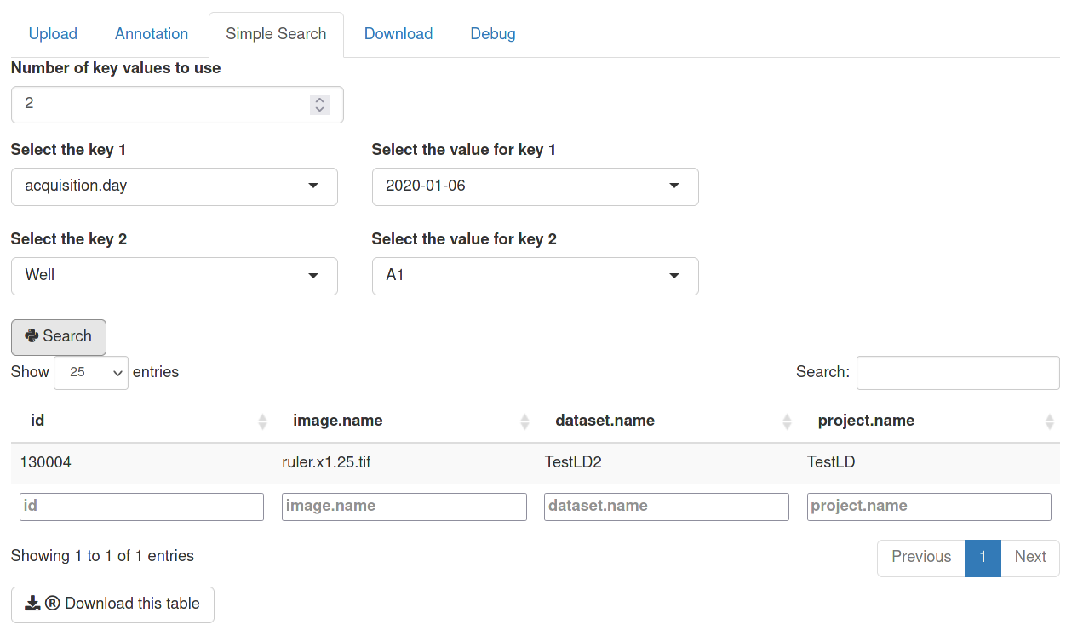This screenshot has height=636, width=1066.
Task: Change entries shown per page dropdown
Action: point(91,373)
